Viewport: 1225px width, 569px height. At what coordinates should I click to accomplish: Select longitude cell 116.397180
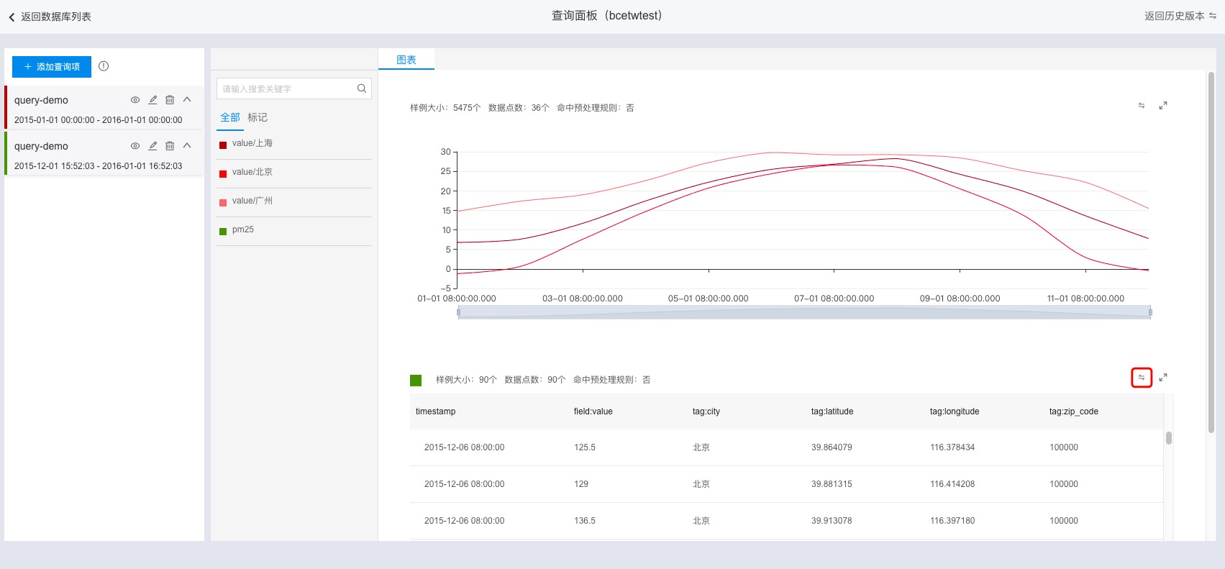pyautogui.click(x=952, y=521)
